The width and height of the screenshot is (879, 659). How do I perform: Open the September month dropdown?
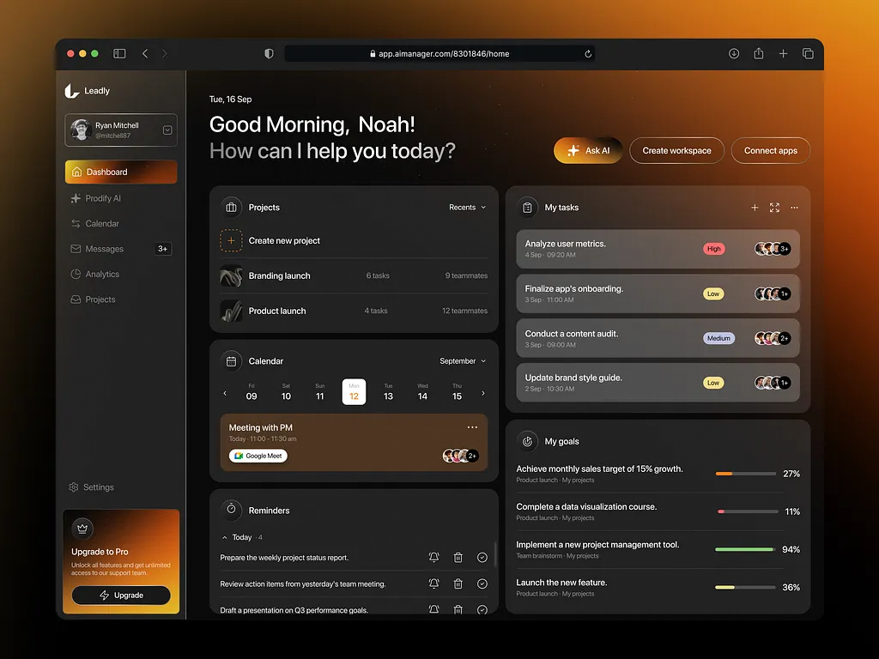[463, 361]
